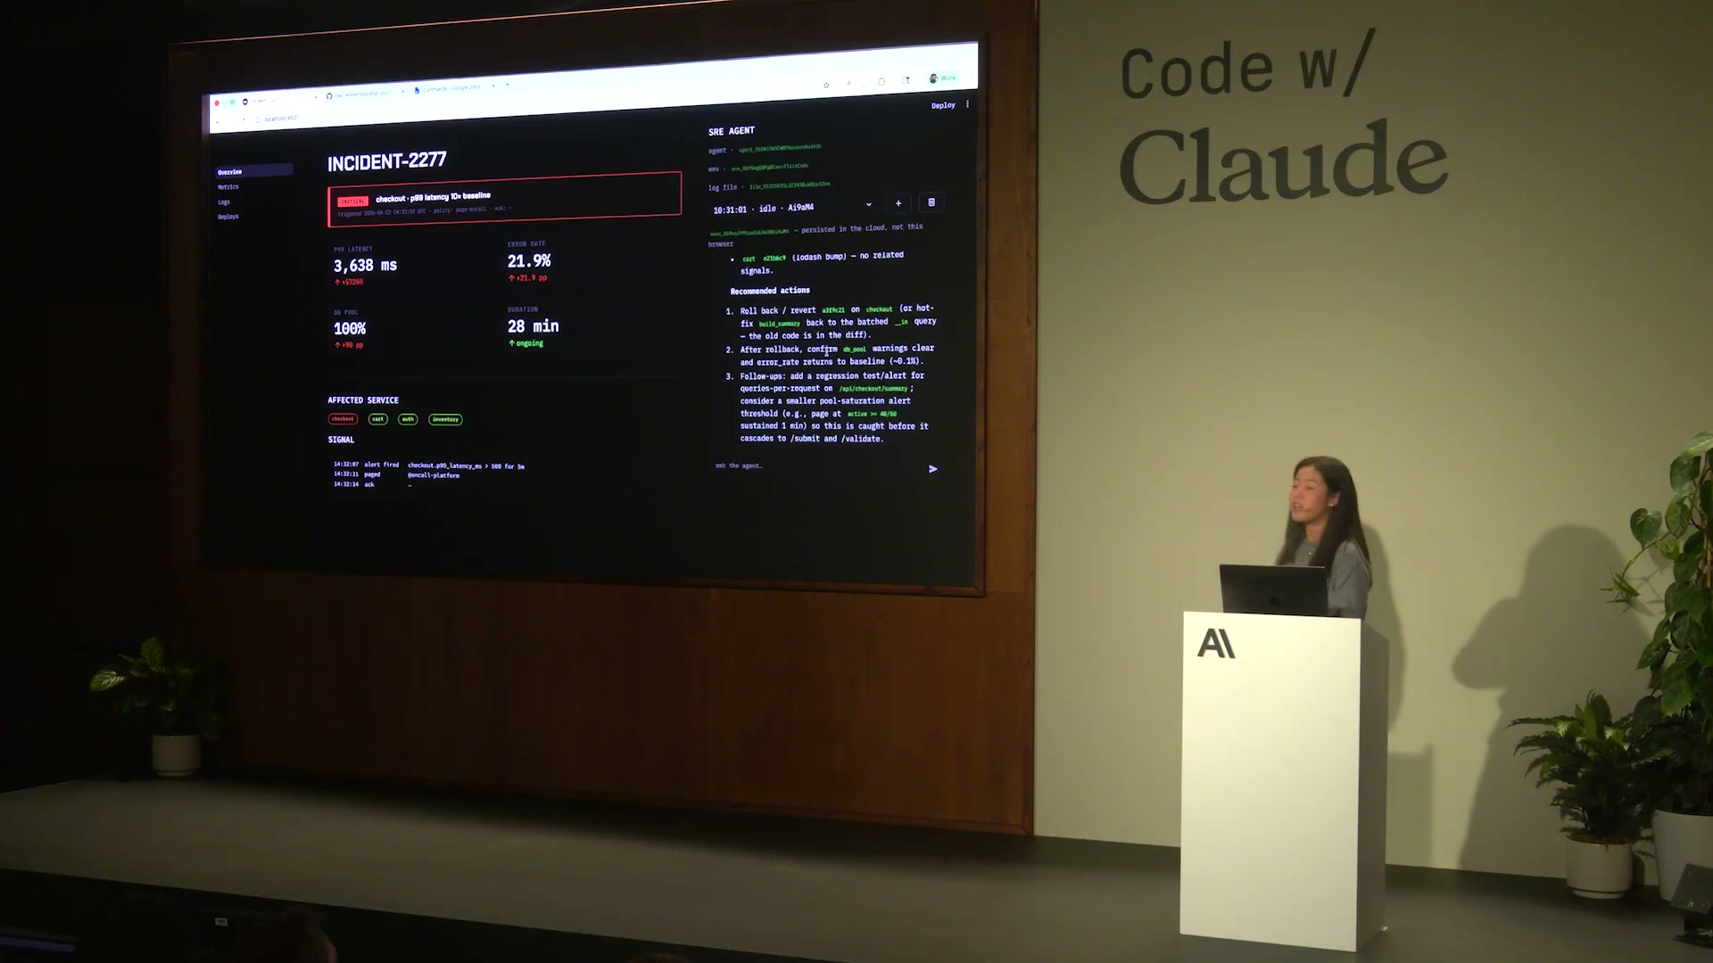Click the 'alert fired' signal row

point(429,465)
